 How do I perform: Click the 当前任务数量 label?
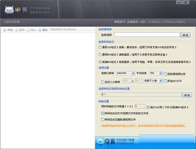(12, 22)
